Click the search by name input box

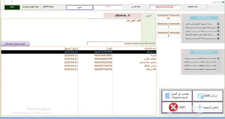(105, 43)
